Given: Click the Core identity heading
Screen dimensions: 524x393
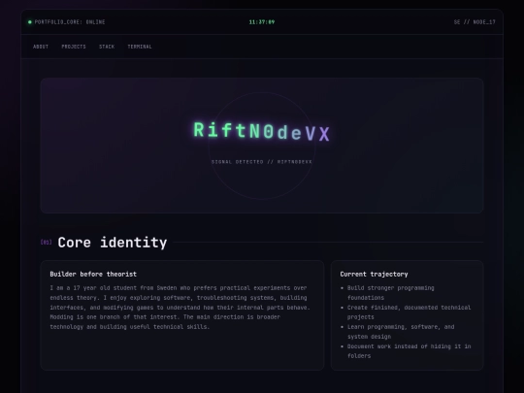Looking at the screenshot, I should (113, 243).
